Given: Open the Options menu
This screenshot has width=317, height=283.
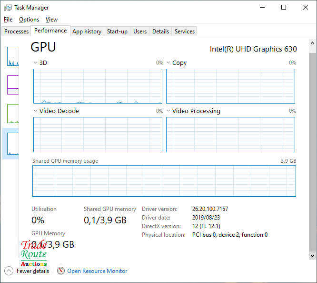Looking at the screenshot, I should [29, 20].
